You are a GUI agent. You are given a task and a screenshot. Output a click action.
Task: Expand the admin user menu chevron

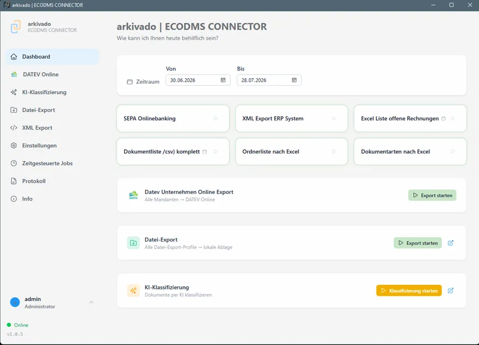pyautogui.click(x=91, y=302)
